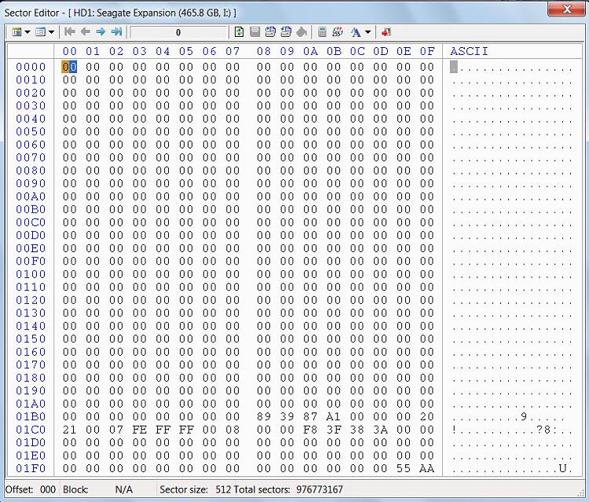Click the gray save floppy icon

click(254, 32)
